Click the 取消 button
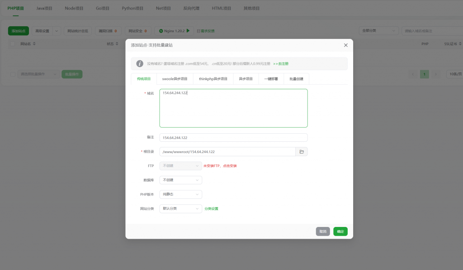Image resolution: width=463 pixels, height=270 pixels. [323, 231]
